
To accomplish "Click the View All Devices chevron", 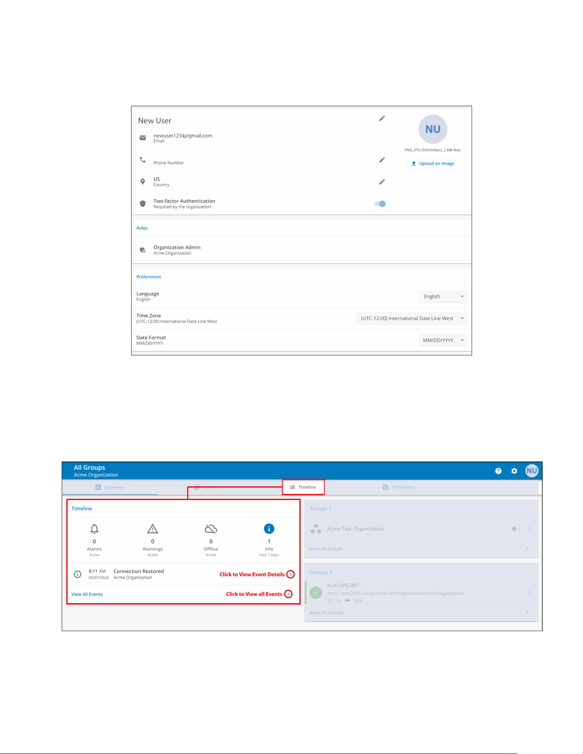I will [x=526, y=613].
